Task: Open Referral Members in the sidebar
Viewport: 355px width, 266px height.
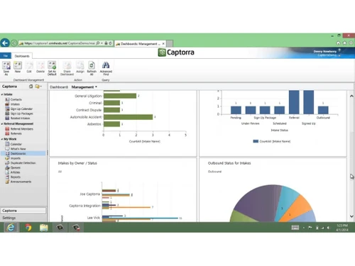Action: 21,129
